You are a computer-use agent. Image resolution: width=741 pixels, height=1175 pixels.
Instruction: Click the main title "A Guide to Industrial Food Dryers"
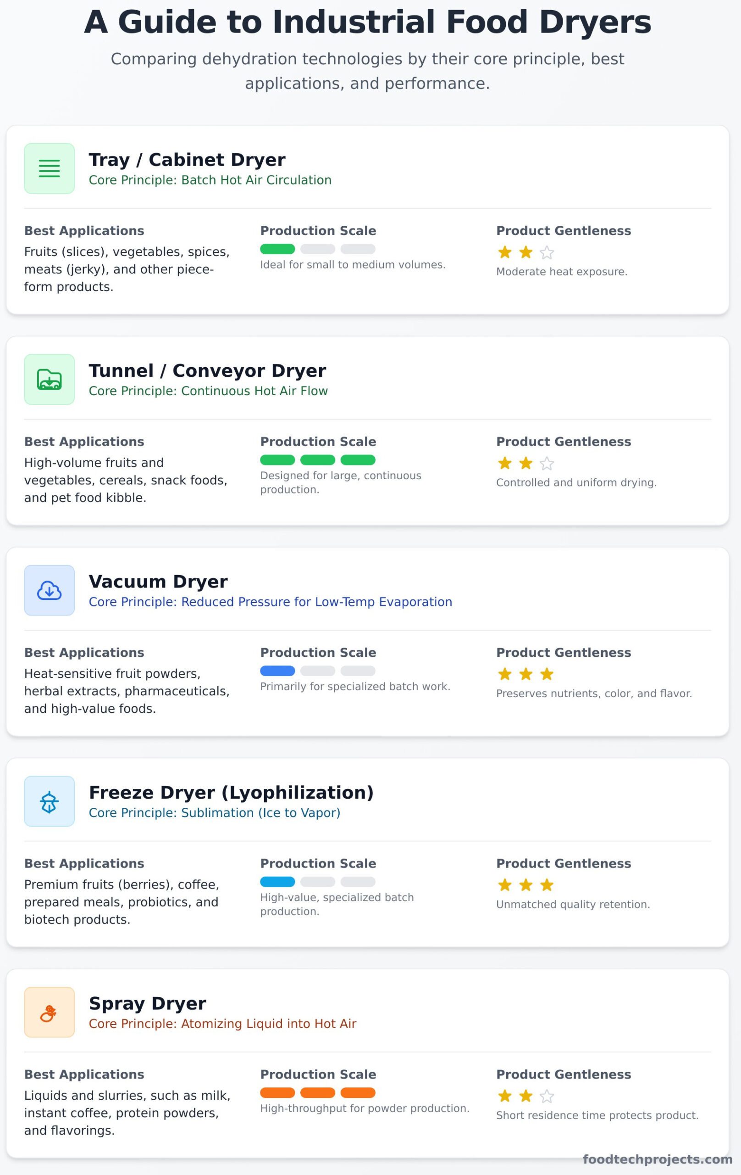point(368,22)
